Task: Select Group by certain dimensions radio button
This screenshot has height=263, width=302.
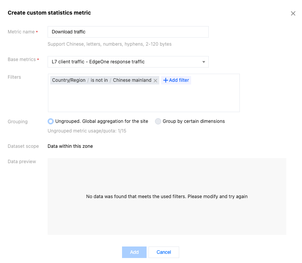Action: [x=158, y=121]
